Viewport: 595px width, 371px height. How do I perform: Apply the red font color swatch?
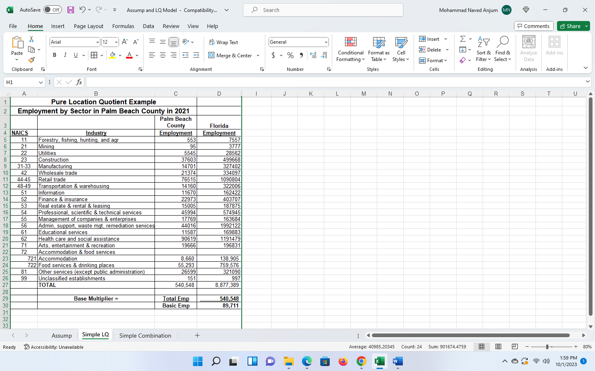129,55
